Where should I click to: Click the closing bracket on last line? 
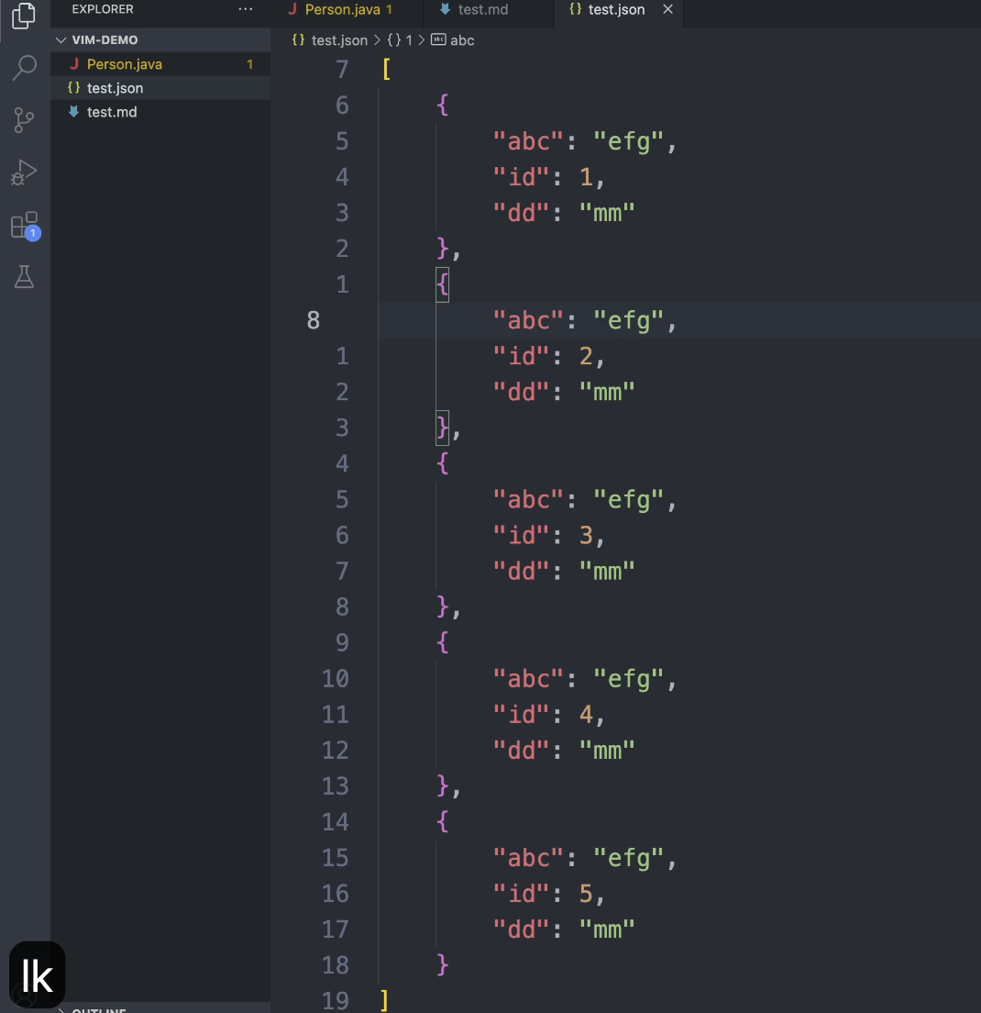pyautogui.click(x=385, y=1000)
